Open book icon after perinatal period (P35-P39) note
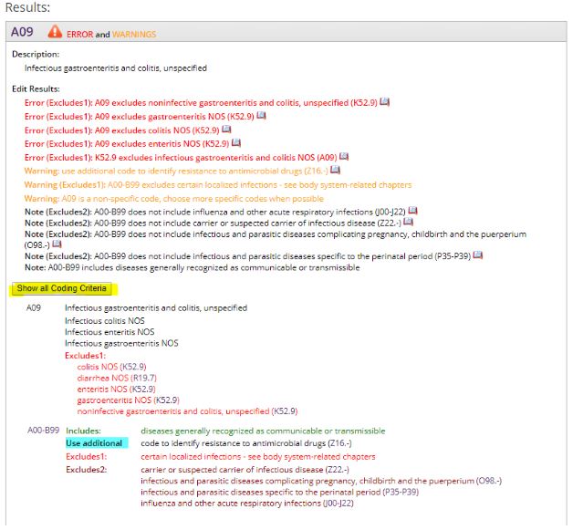The image size is (573, 530). [477, 255]
